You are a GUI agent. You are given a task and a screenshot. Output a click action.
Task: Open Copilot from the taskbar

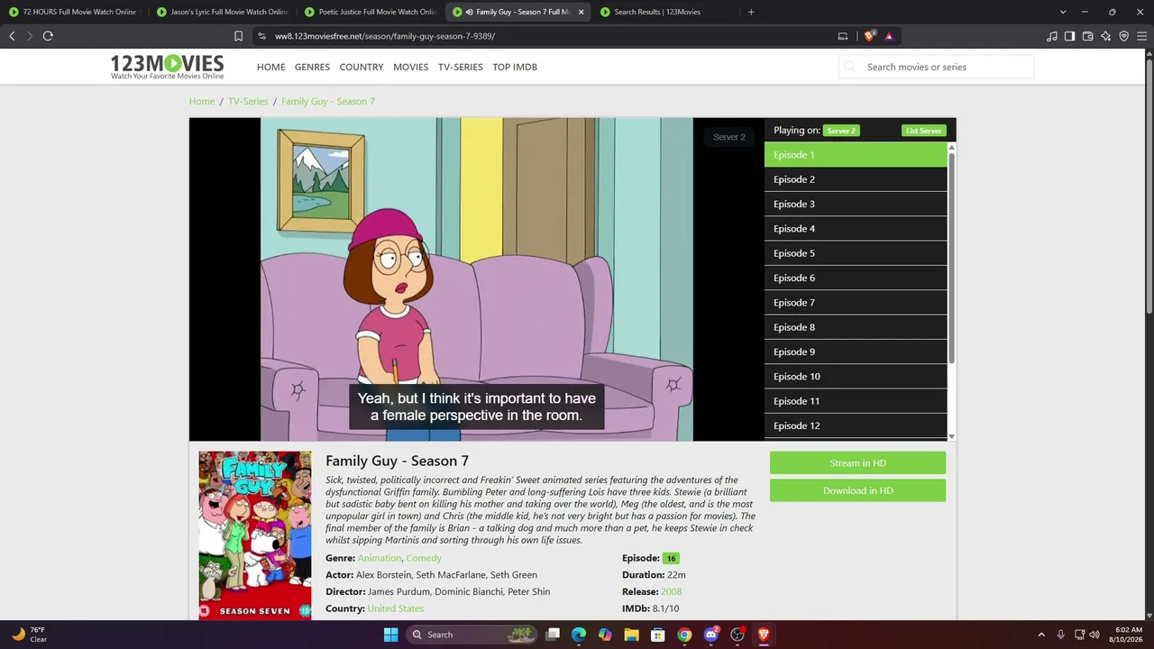(x=605, y=635)
